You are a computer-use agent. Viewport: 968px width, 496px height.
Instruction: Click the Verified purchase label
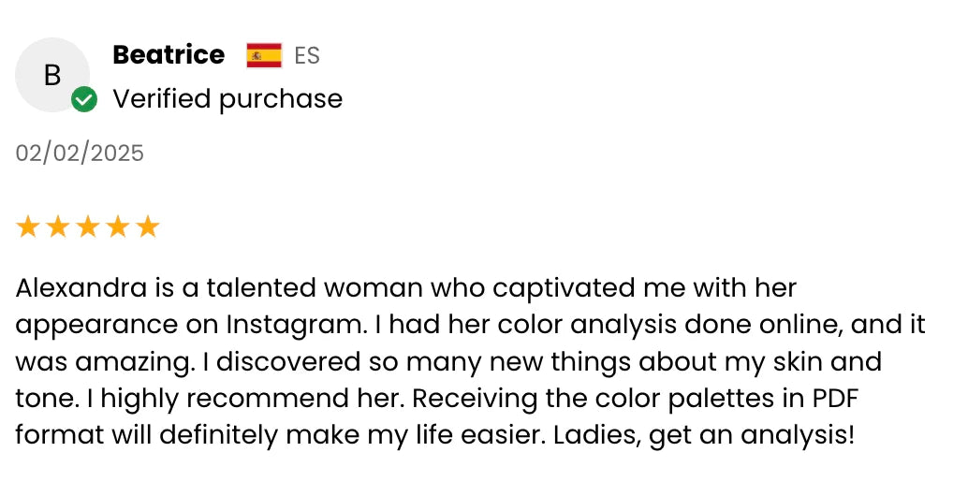click(227, 99)
